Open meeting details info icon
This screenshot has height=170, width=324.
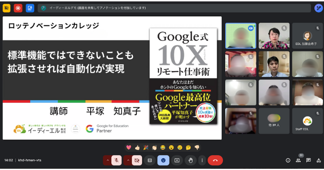[x=288, y=160]
